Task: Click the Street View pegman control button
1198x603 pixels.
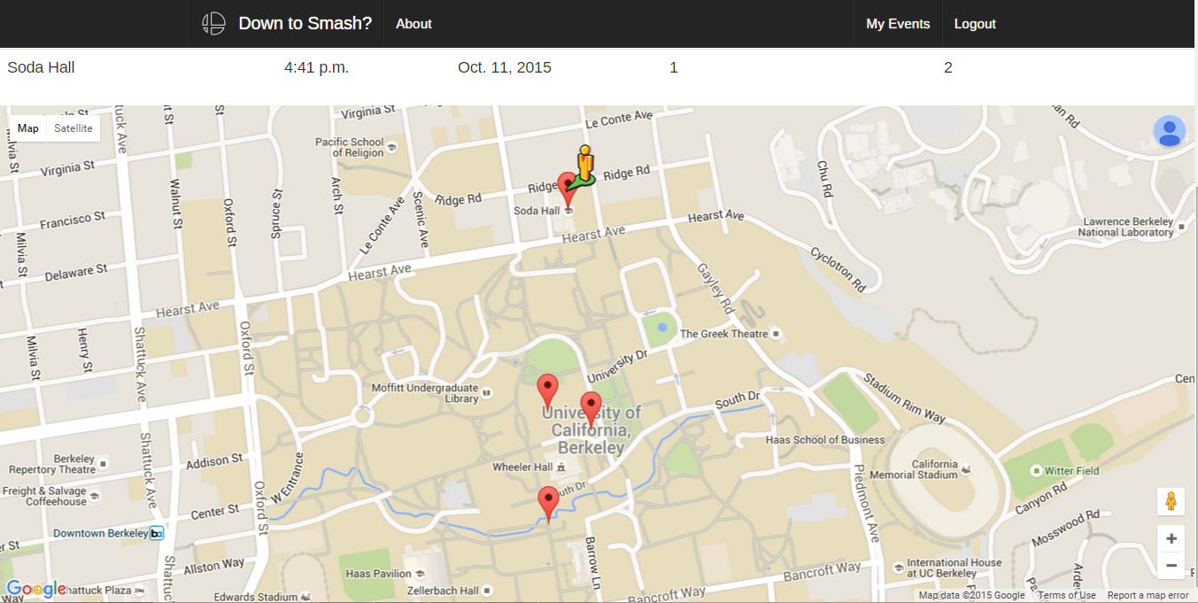Action: coord(1171,501)
